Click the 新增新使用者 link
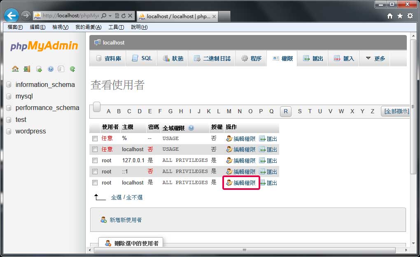The width and height of the screenshot is (420, 257). coord(125,220)
